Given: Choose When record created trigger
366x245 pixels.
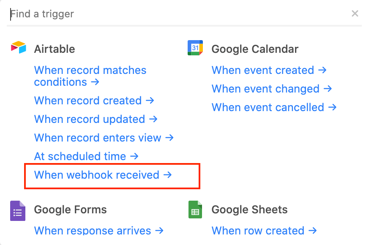Looking at the screenshot, I should click(94, 101).
